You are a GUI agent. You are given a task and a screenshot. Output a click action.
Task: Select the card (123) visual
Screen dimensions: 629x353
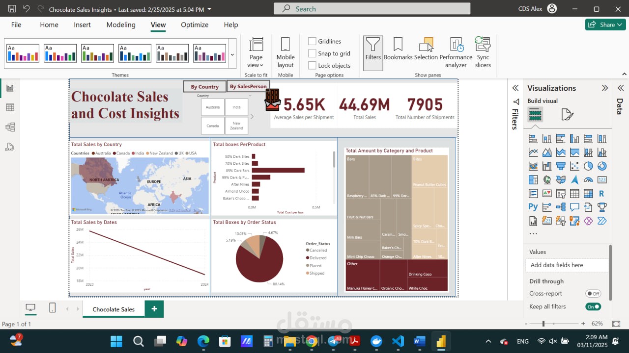tap(602, 180)
